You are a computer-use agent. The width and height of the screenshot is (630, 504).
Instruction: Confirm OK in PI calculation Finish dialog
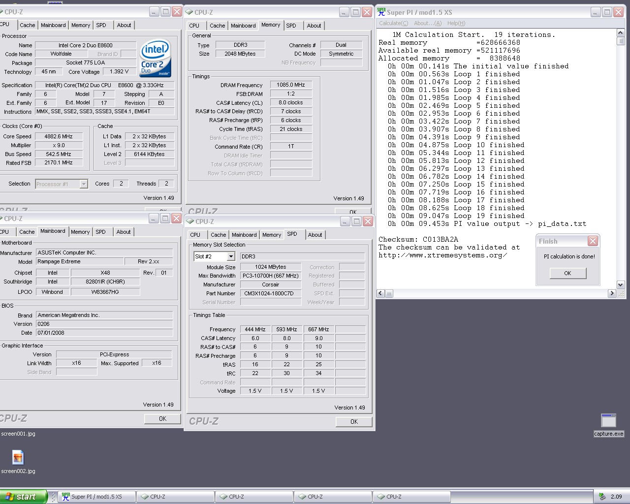[568, 273]
